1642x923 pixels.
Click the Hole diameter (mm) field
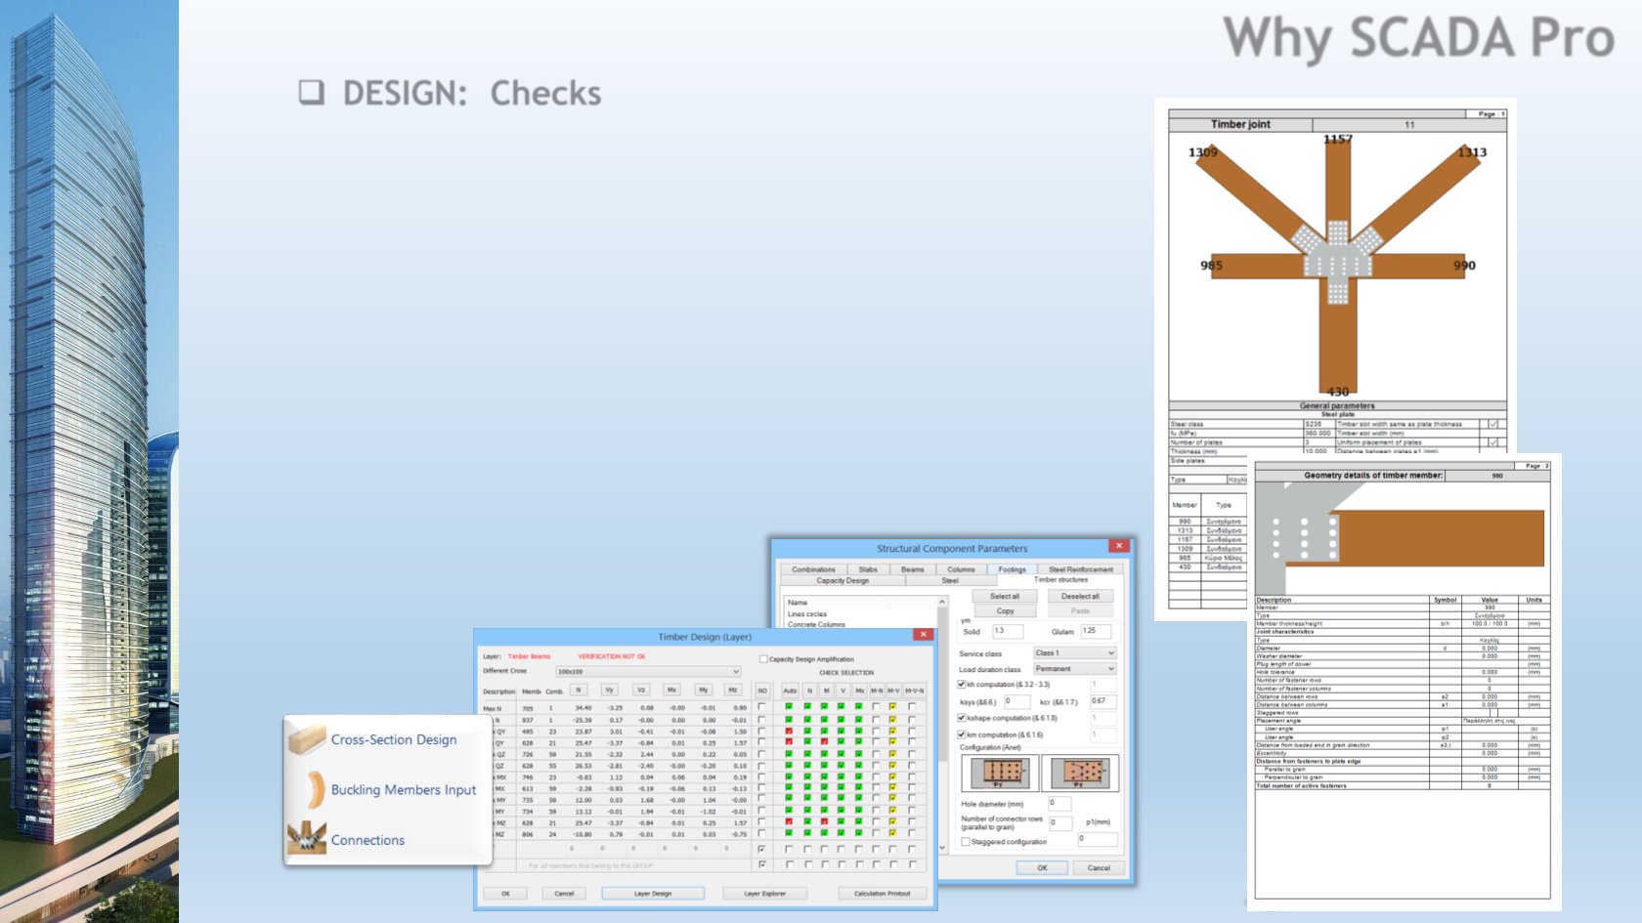coord(1060,803)
